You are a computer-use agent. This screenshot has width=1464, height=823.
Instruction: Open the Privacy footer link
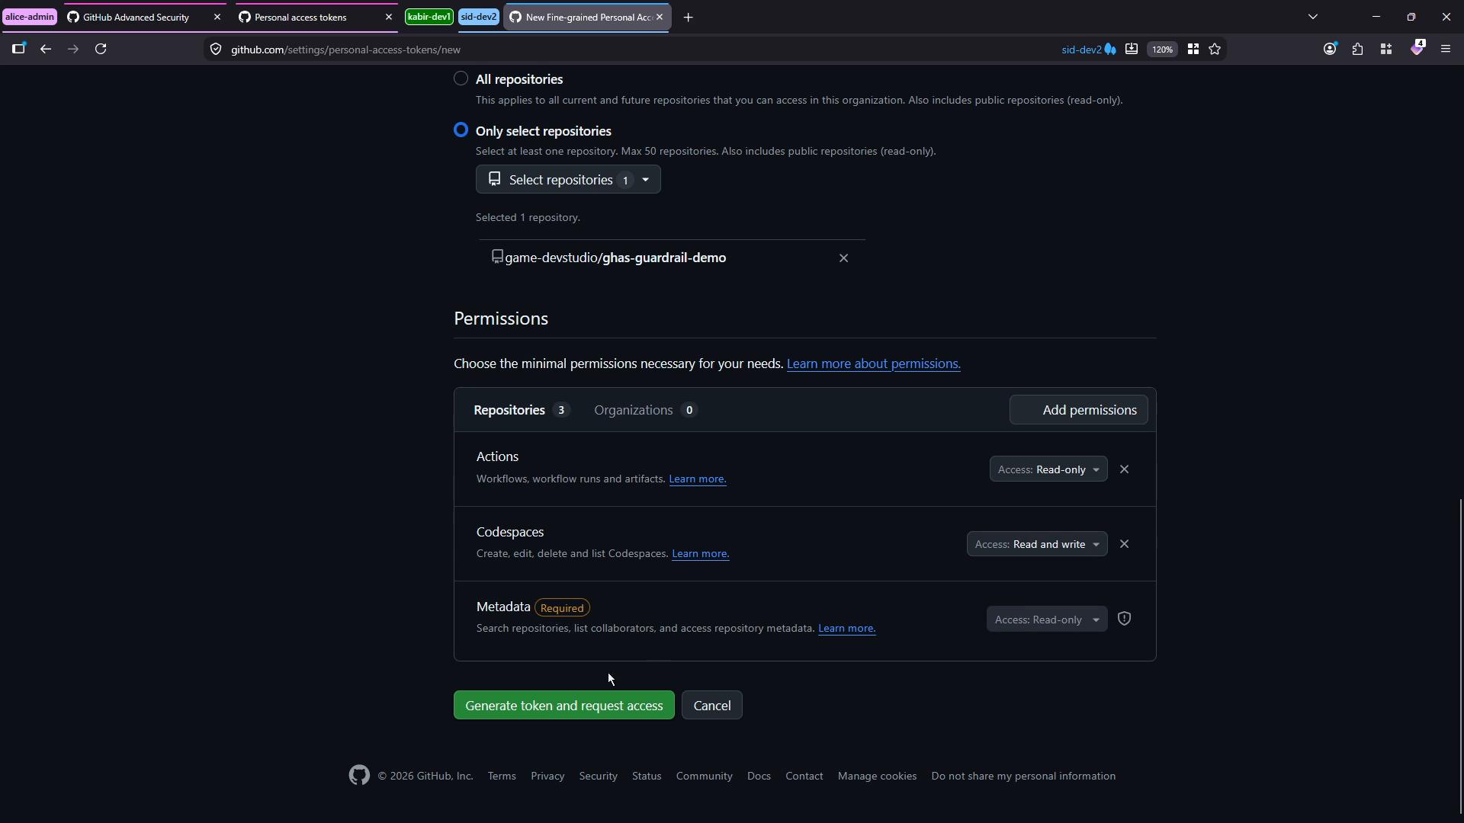[547, 776]
